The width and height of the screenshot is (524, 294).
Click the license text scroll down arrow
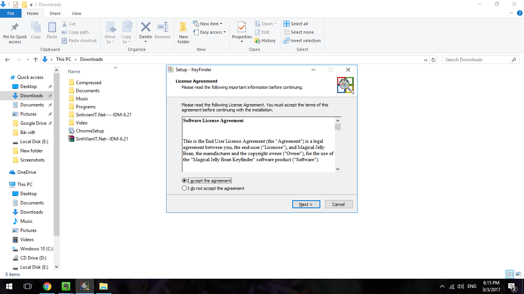[338, 169]
